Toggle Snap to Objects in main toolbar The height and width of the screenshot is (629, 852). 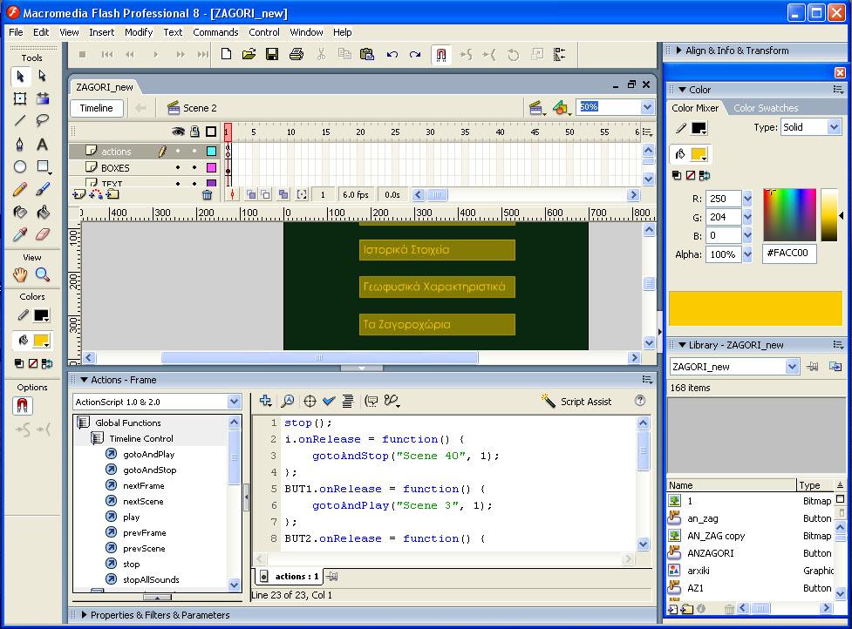tap(440, 54)
